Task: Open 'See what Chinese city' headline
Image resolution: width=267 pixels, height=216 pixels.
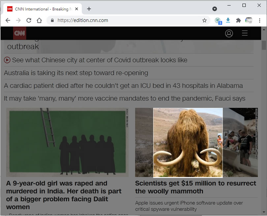Action: [100, 60]
